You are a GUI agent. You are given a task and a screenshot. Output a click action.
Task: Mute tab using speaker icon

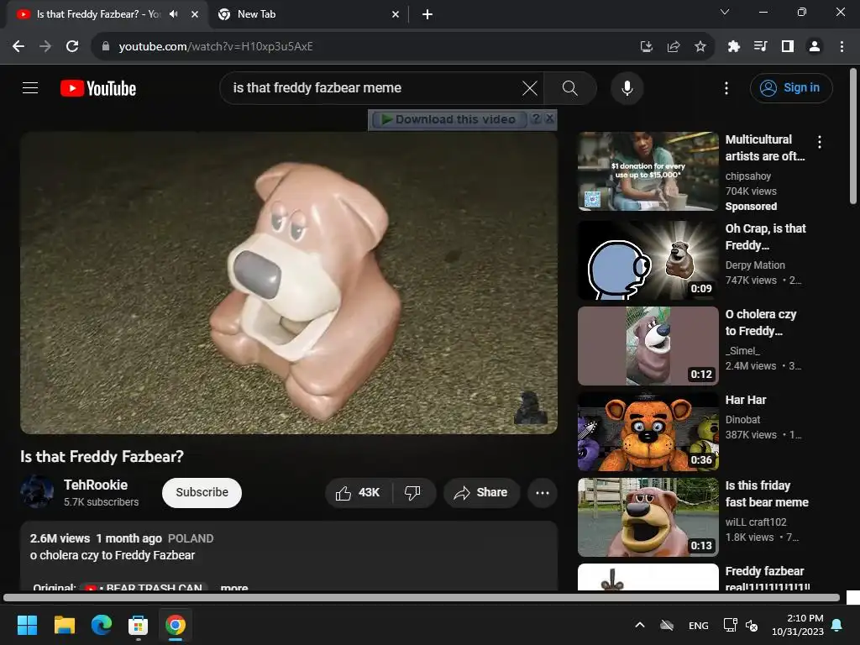coord(174,14)
